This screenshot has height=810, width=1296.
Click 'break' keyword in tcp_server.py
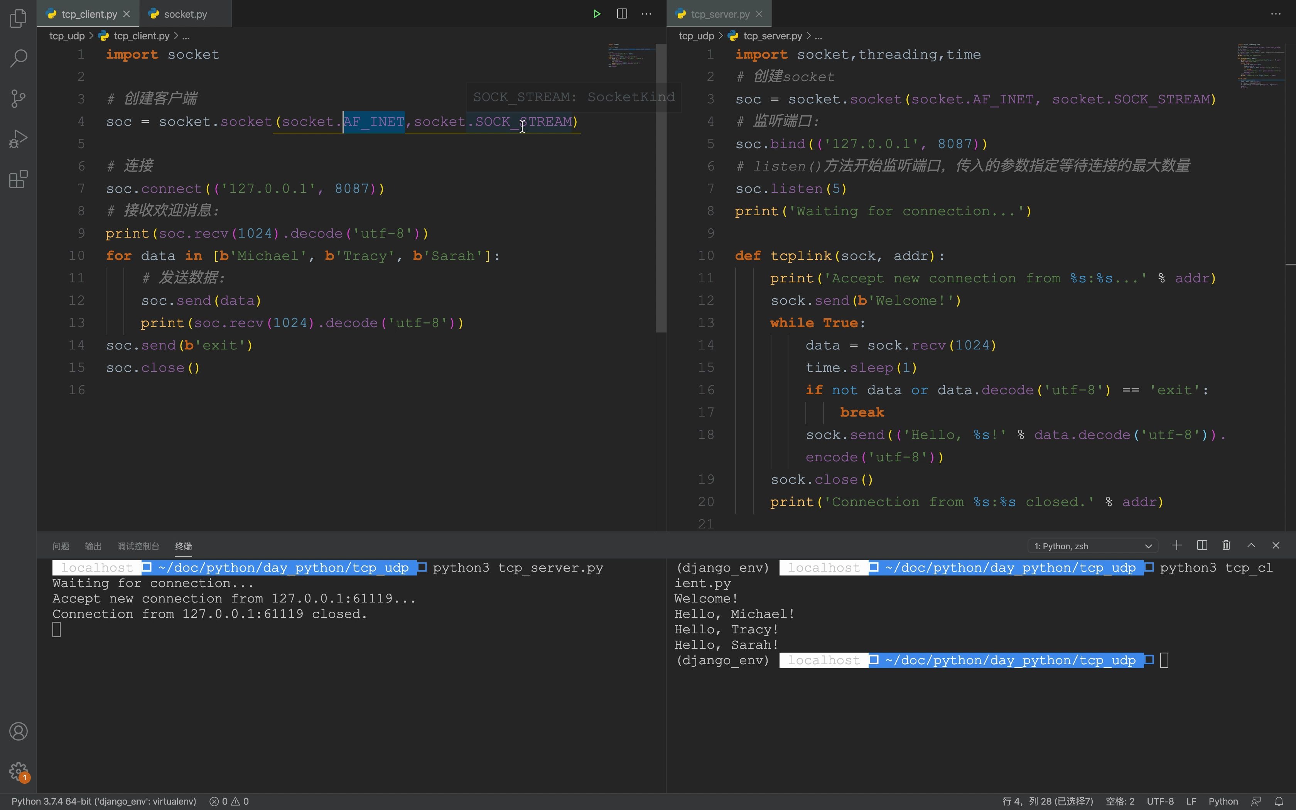click(x=862, y=412)
